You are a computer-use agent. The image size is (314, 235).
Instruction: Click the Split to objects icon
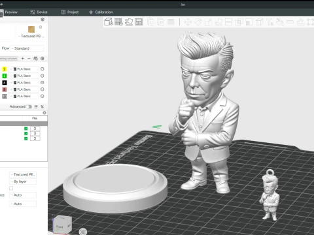(150, 22)
